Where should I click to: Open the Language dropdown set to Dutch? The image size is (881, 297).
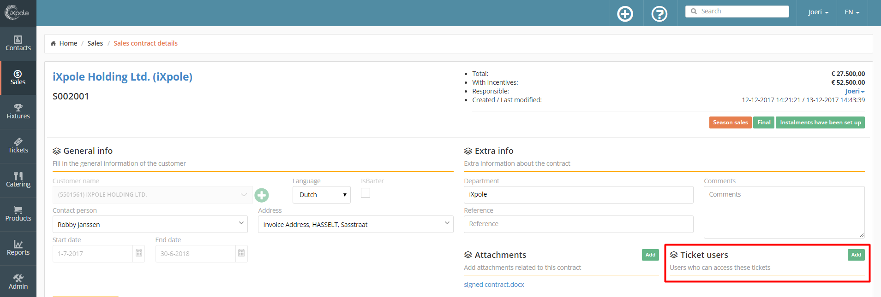(x=322, y=195)
